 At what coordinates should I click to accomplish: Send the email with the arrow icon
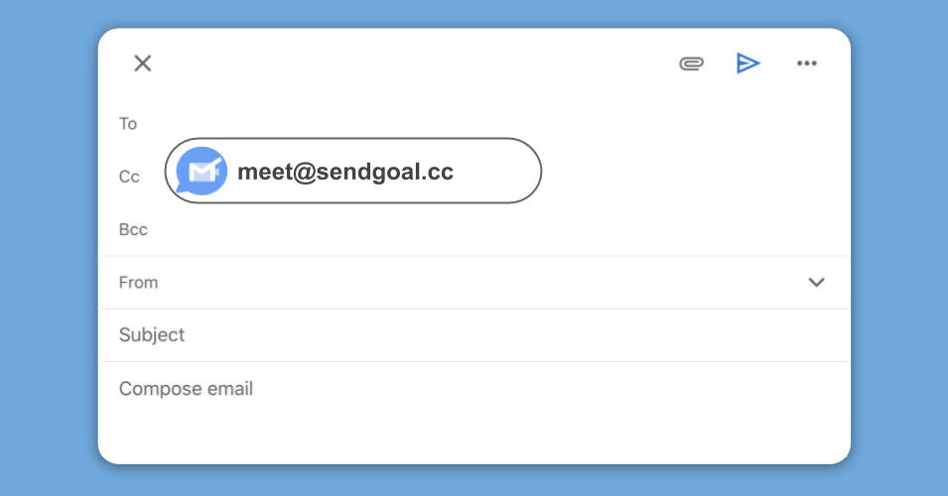pos(747,63)
